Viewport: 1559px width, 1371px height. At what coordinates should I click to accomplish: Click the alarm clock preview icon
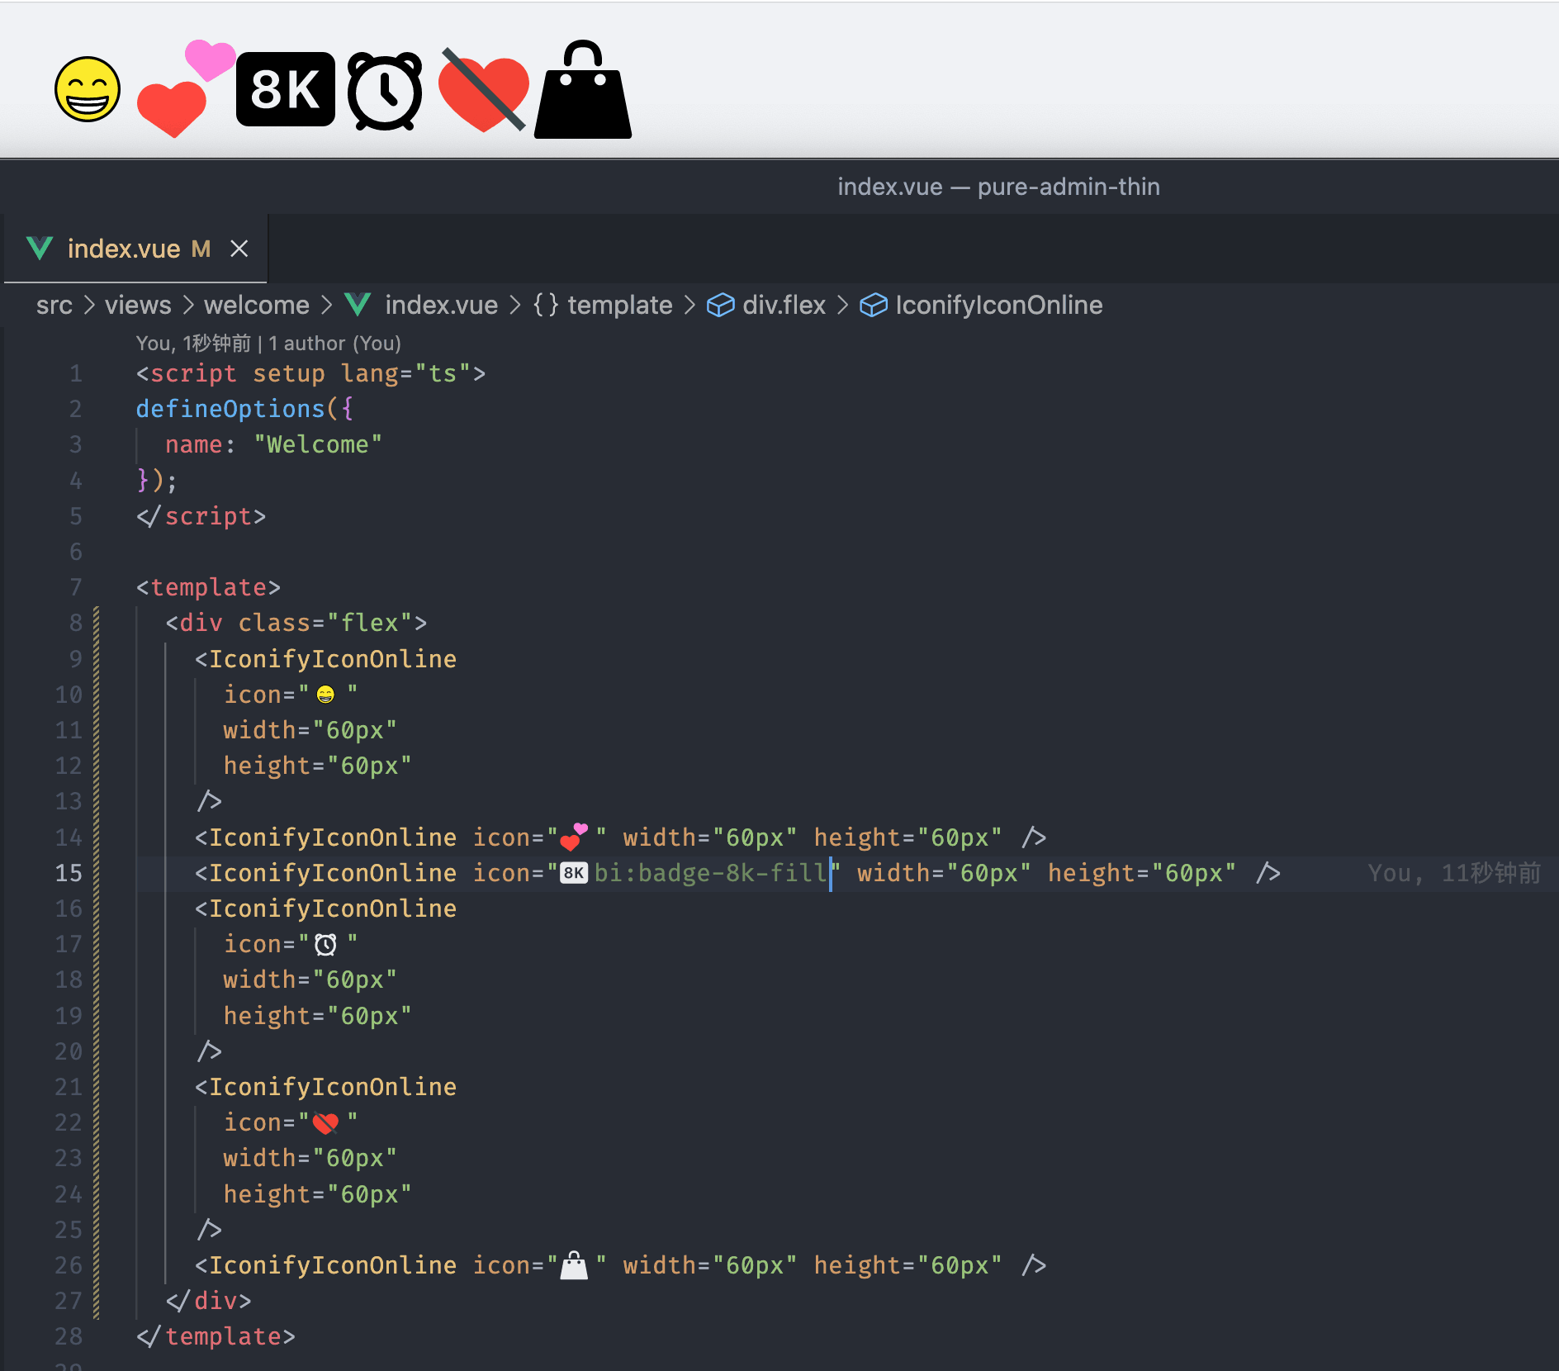pyautogui.click(x=385, y=91)
